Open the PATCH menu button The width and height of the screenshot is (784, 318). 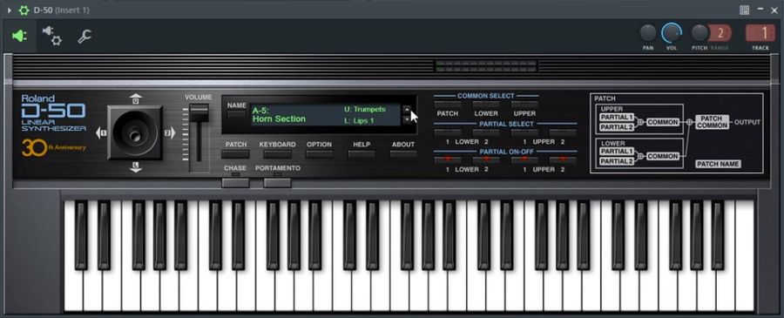236,154
